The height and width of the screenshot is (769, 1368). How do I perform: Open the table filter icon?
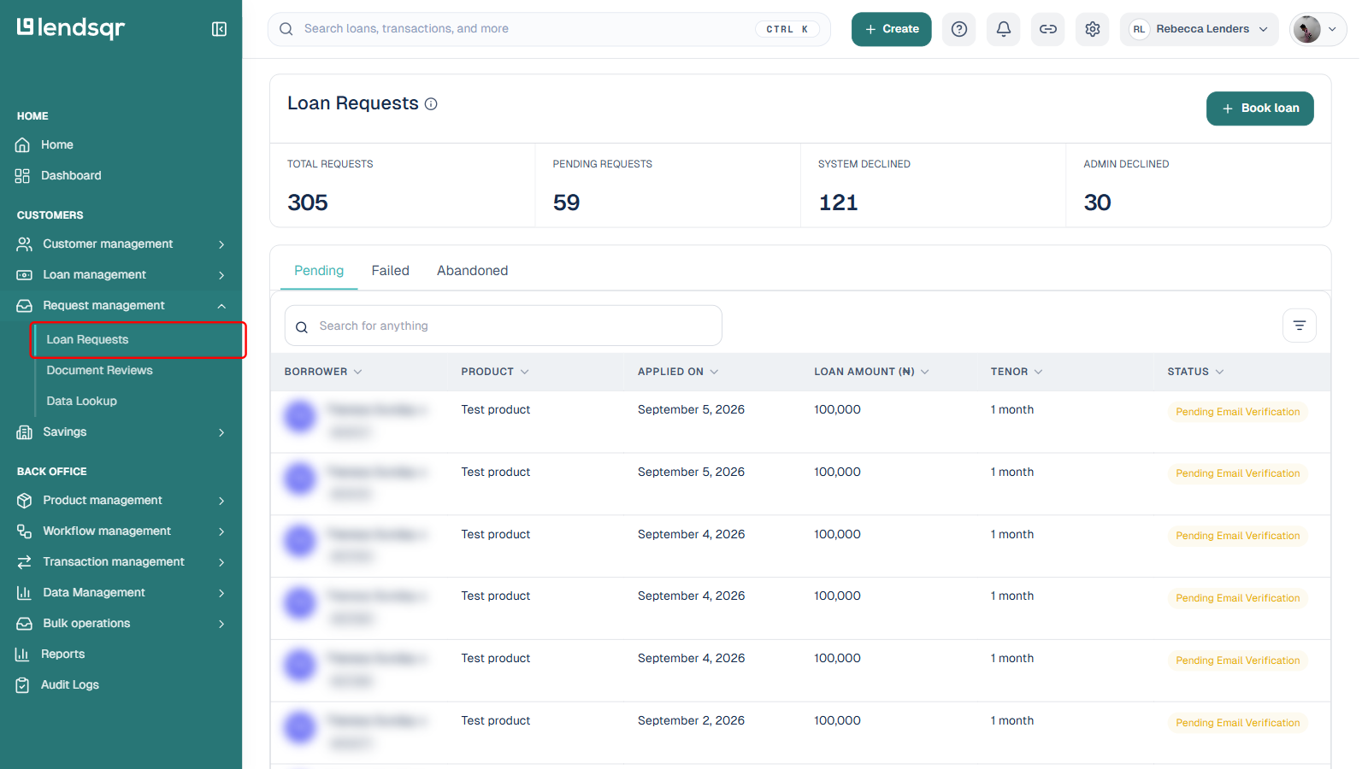(x=1300, y=326)
